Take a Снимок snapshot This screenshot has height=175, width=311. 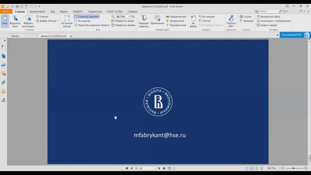point(42,17)
